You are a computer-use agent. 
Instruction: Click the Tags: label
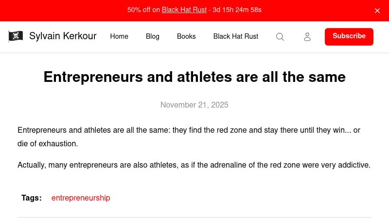(x=32, y=198)
